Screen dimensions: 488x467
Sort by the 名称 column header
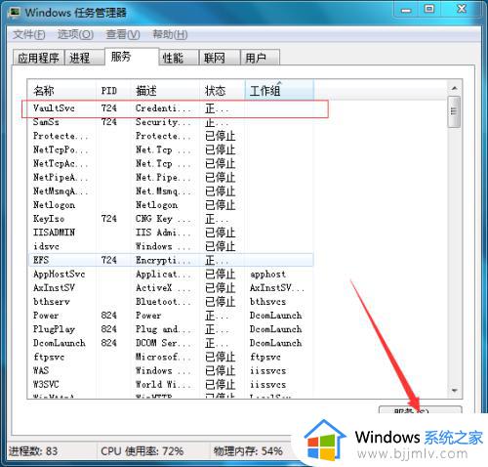pos(61,90)
